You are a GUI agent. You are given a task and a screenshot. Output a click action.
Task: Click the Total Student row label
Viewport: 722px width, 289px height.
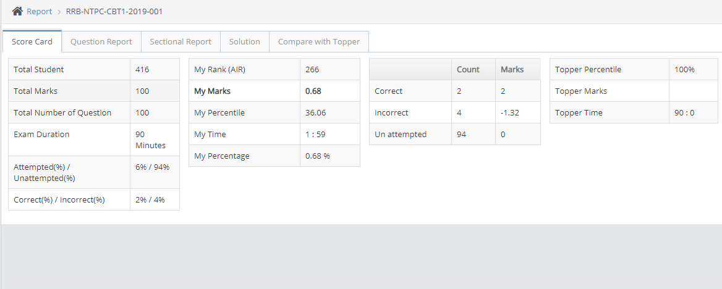[39, 70]
